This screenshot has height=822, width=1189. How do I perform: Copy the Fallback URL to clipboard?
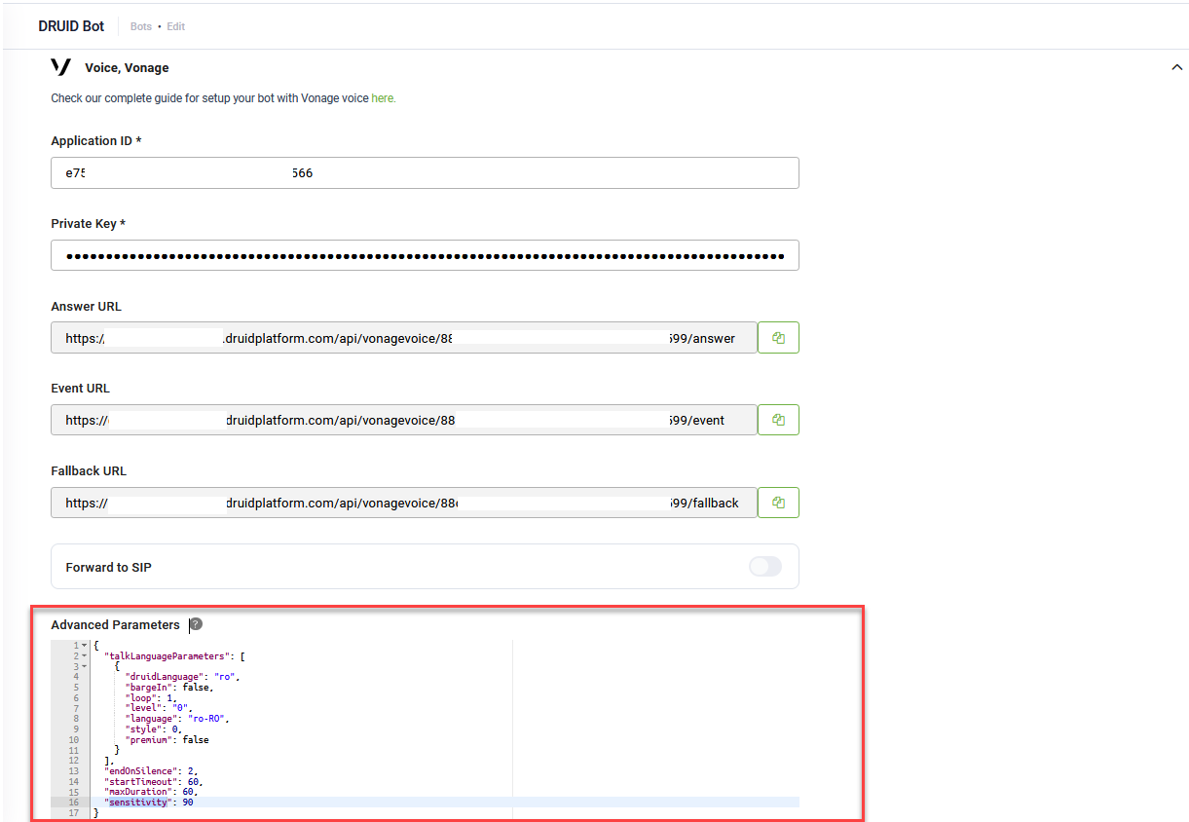(778, 503)
